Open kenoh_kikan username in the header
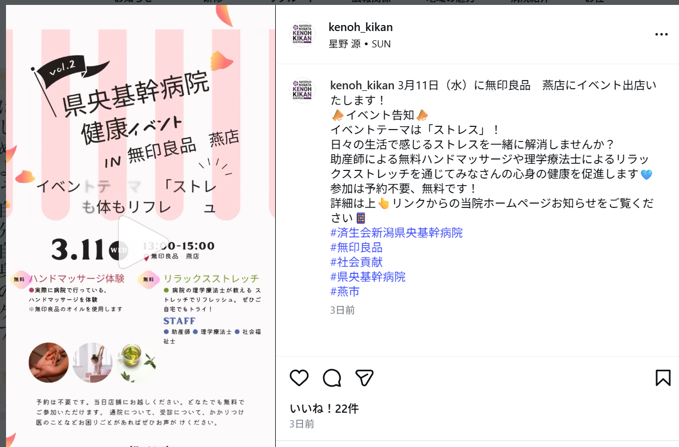 [361, 27]
